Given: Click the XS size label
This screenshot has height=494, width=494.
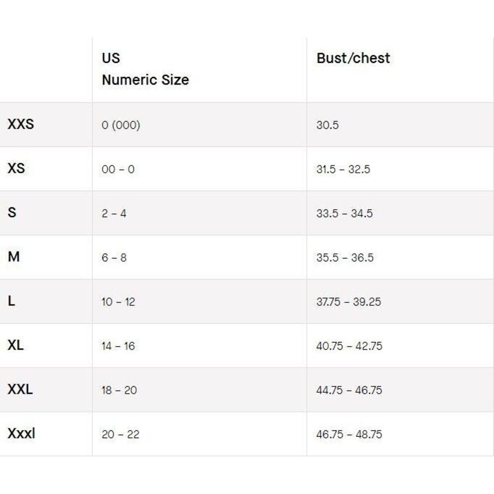Looking at the screenshot, I should point(16,168).
